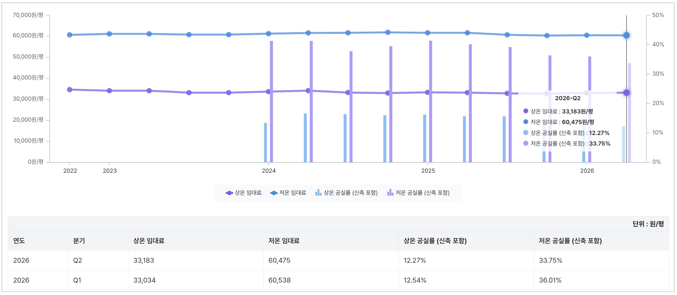Select the 2026-Q2 저온 임대료 data point
This screenshot has width=677, height=295.
click(626, 35)
